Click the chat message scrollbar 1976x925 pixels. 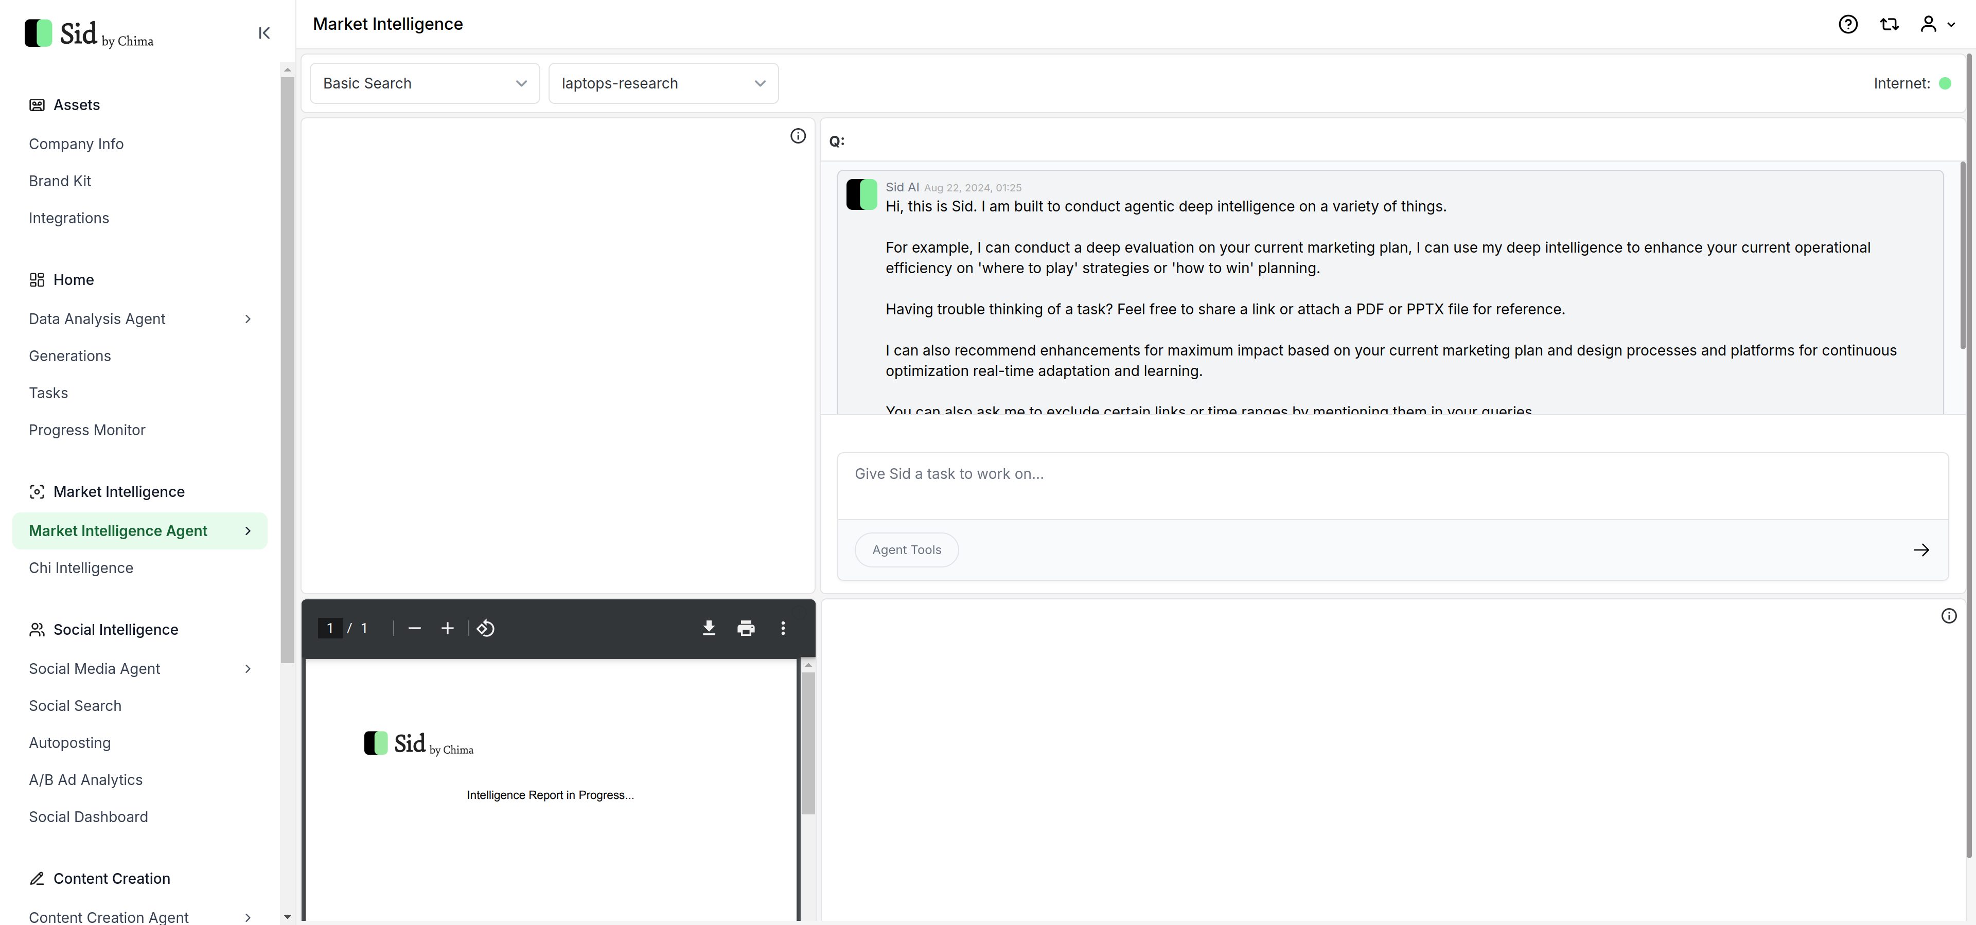1963,255
